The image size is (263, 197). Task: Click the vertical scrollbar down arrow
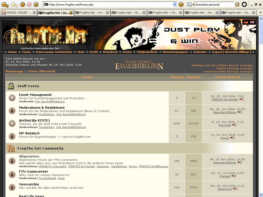coord(261,195)
